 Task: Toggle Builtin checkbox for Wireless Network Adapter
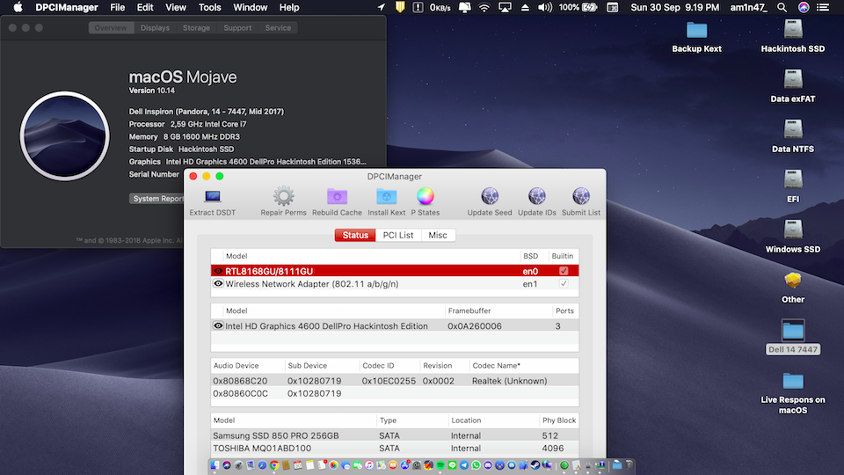564,284
